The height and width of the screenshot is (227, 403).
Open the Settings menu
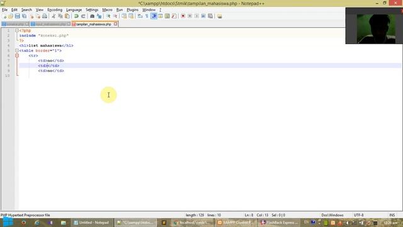[x=92, y=10]
